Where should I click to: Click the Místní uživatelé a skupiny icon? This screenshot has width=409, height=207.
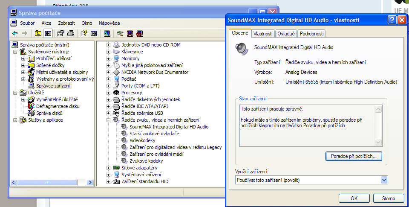(x=31, y=72)
